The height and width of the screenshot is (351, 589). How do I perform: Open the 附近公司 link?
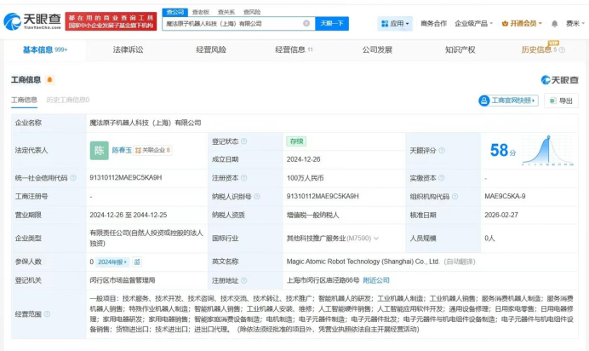tap(376, 280)
